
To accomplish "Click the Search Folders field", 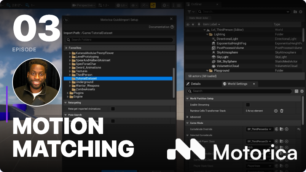I will pos(120,40).
